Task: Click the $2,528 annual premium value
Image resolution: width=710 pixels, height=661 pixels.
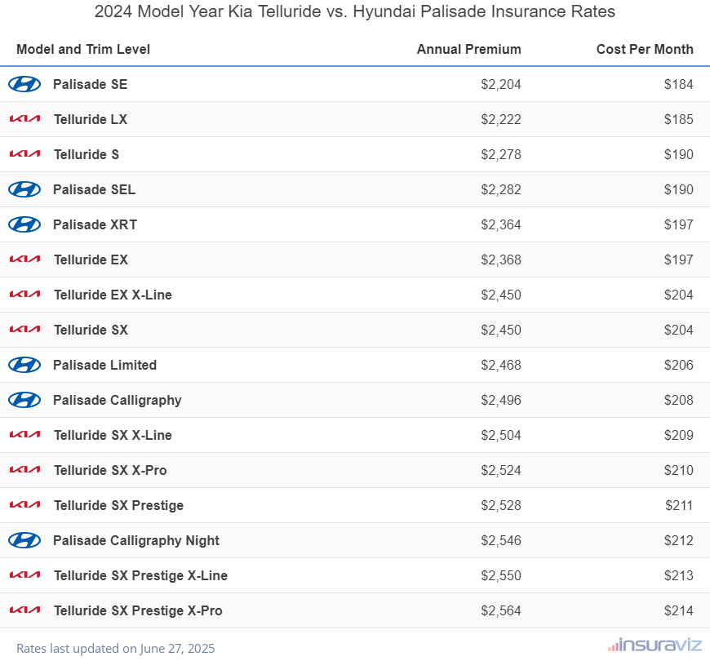Action: tap(501, 505)
